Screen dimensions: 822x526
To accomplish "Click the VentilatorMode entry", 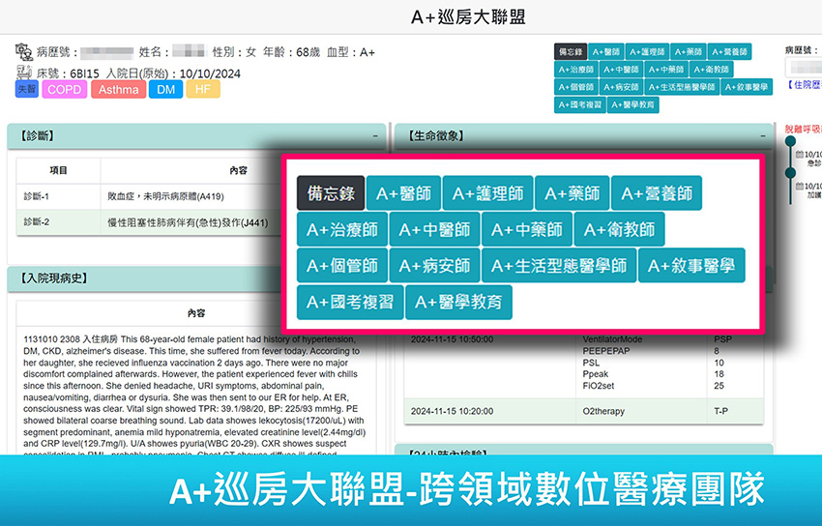I will (x=612, y=339).
